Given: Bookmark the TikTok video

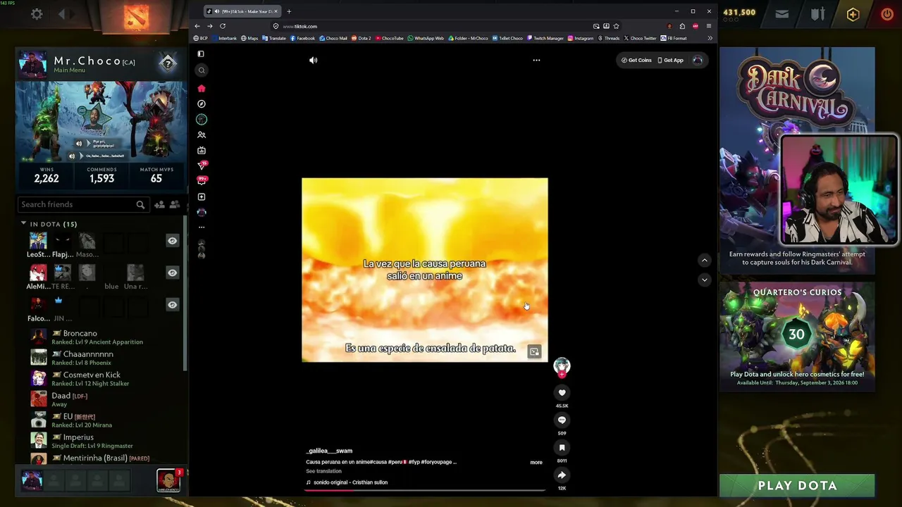Looking at the screenshot, I should point(562,448).
